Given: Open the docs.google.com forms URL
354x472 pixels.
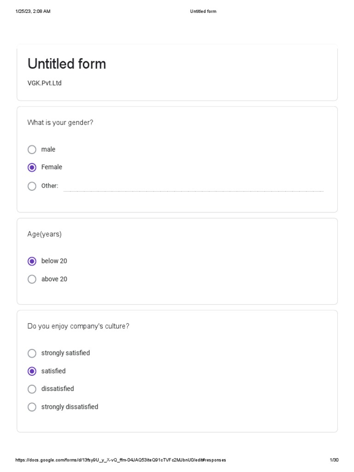Looking at the screenshot, I should click(121, 460).
